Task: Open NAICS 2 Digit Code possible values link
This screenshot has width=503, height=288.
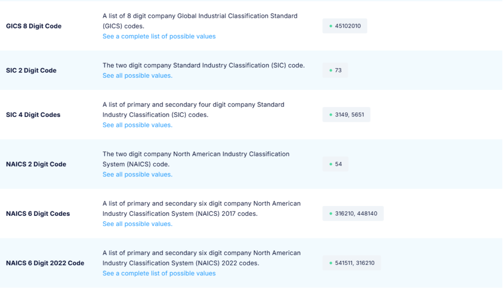Action: pos(137,174)
